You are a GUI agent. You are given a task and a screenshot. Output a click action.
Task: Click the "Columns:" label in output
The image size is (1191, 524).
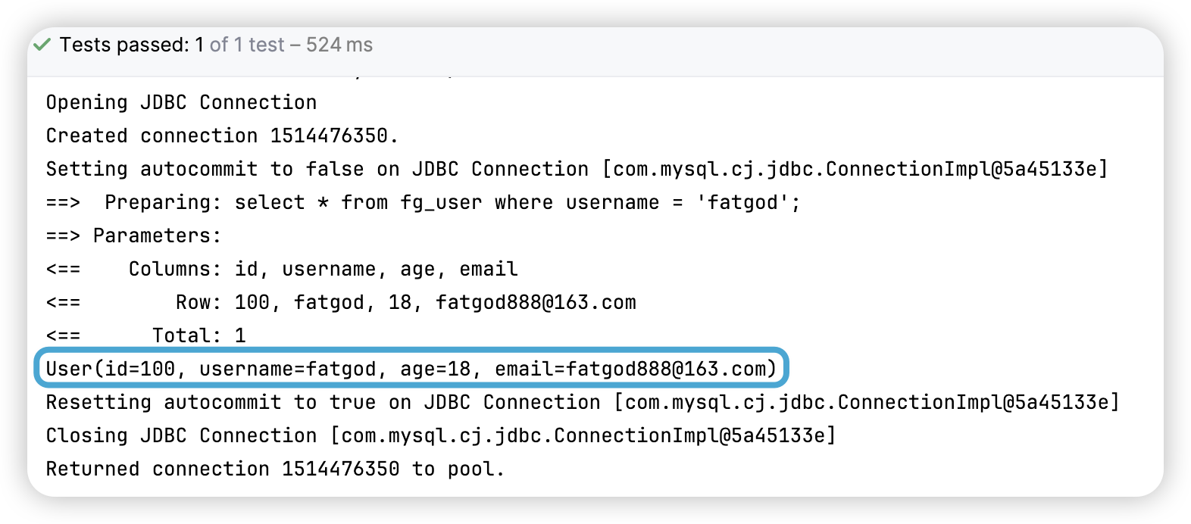[175, 269]
